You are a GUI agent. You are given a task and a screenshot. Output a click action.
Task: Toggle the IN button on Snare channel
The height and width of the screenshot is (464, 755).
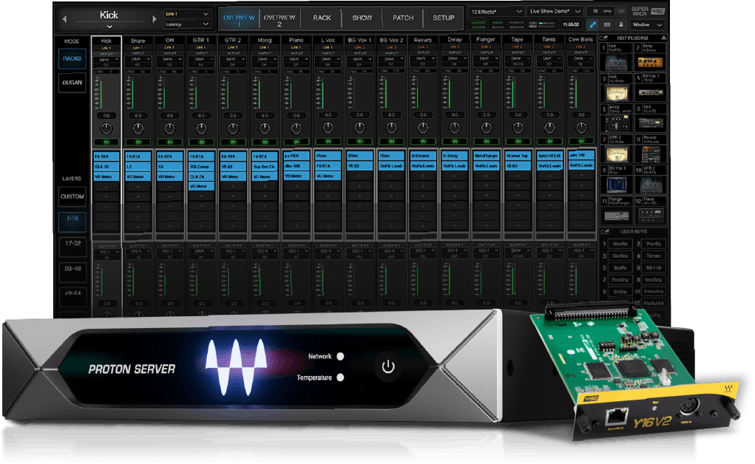click(x=138, y=141)
